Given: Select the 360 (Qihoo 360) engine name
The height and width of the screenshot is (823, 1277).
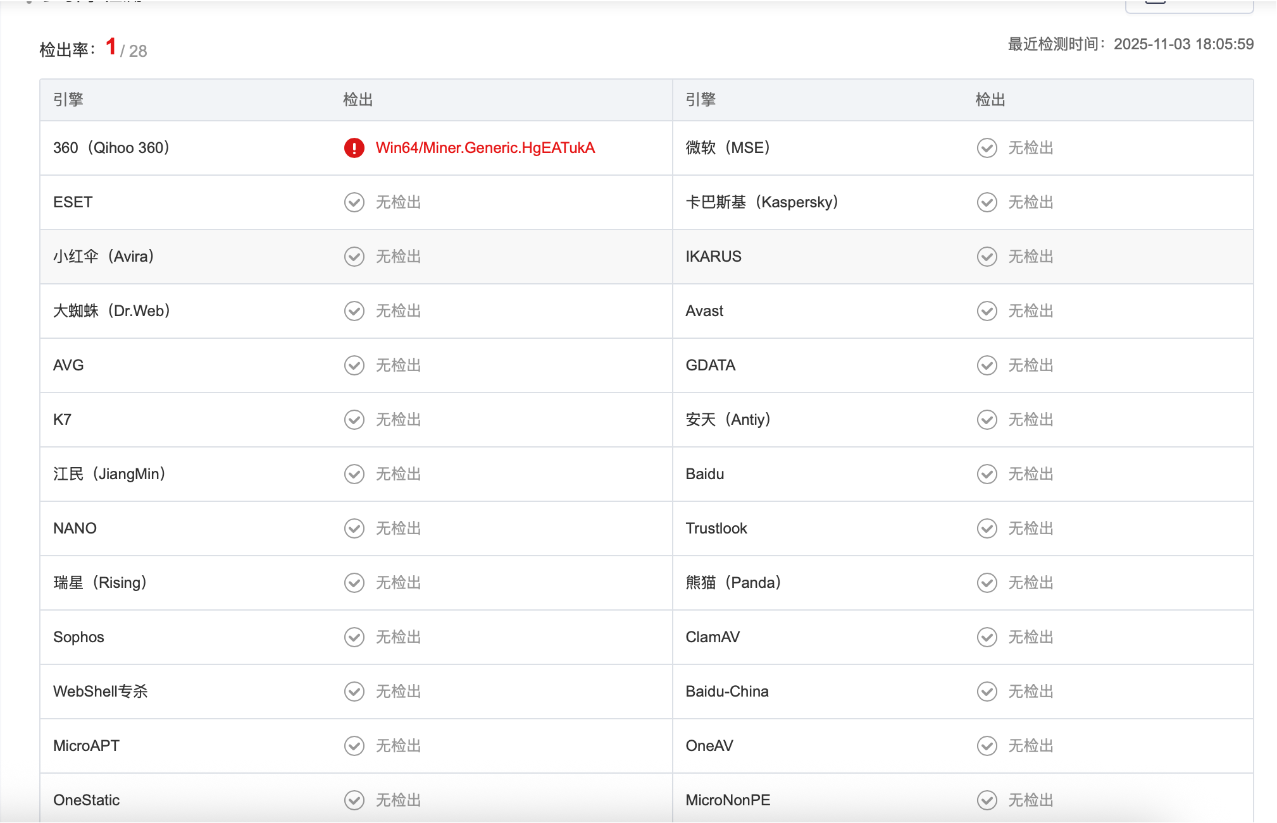Looking at the screenshot, I should (111, 148).
